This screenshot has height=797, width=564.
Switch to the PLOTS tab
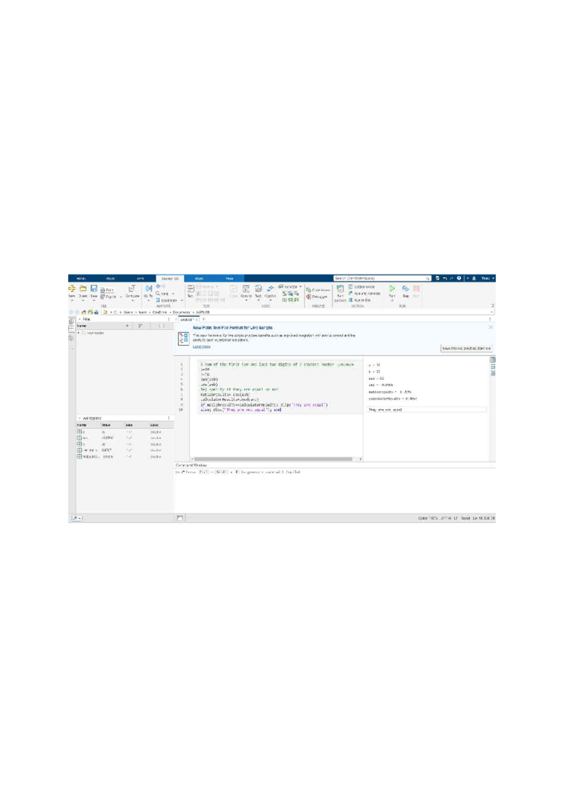110,279
